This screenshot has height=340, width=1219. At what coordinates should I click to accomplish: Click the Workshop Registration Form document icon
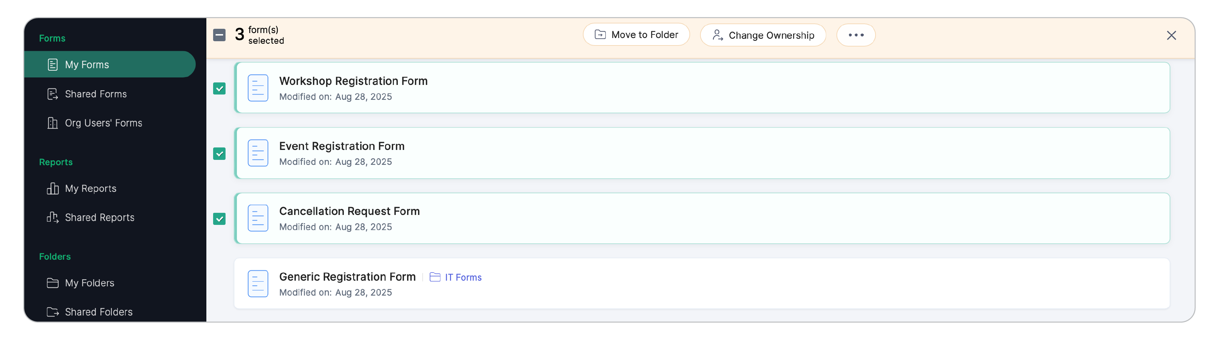point(258,88)
